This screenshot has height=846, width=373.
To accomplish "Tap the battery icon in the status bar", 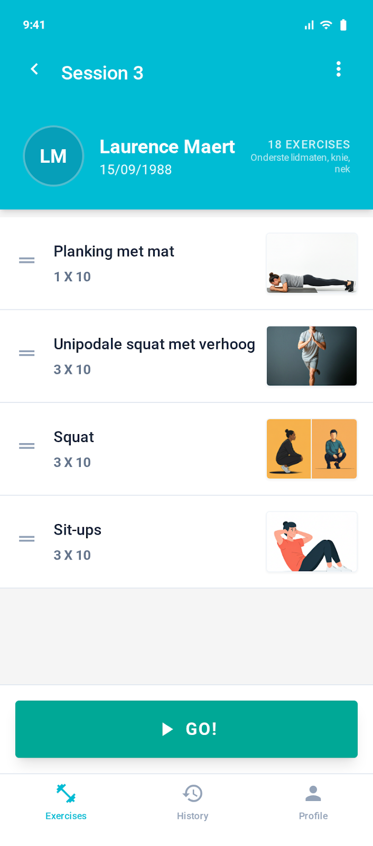I will 343,24.
